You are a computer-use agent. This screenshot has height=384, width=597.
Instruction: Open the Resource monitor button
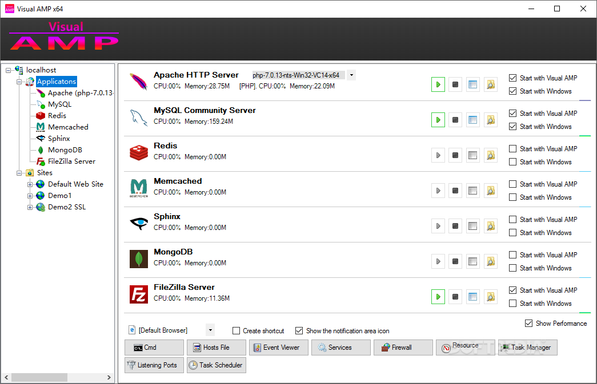click(x=465, y=347)
